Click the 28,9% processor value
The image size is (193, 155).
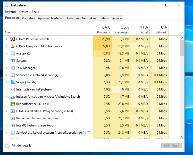pos(106,39)
